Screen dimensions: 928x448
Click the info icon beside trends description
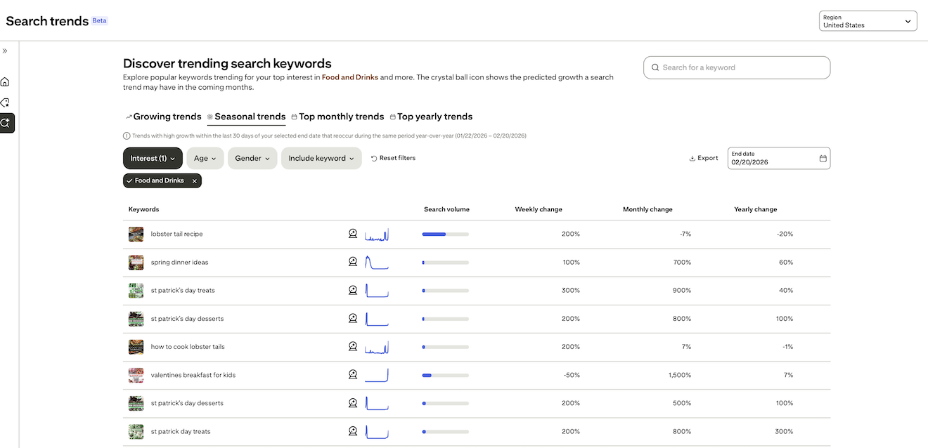coord(127,136)
